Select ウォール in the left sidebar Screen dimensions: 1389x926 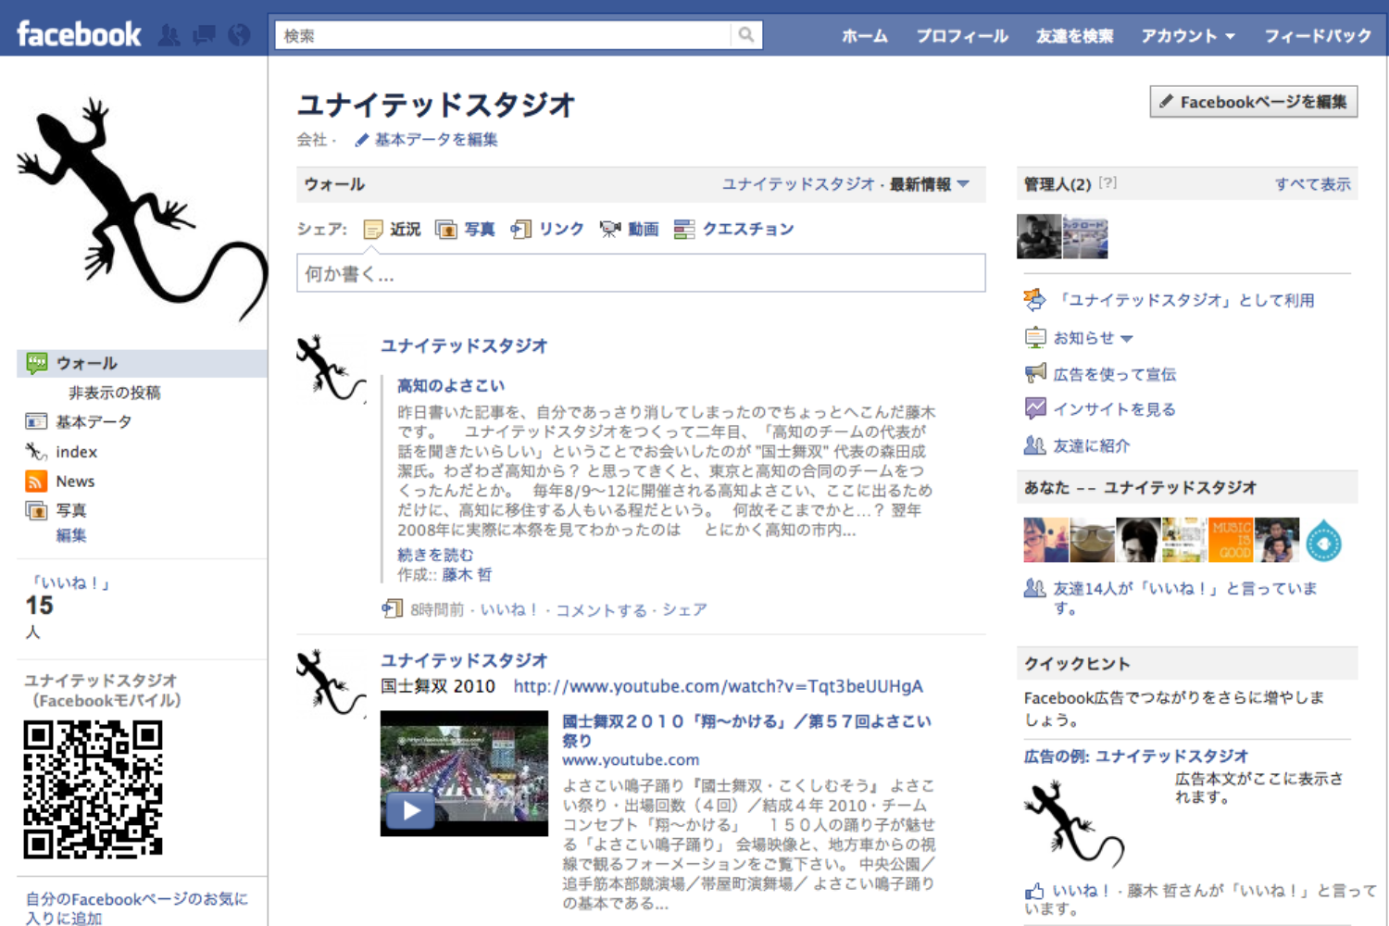click(86, 363)
